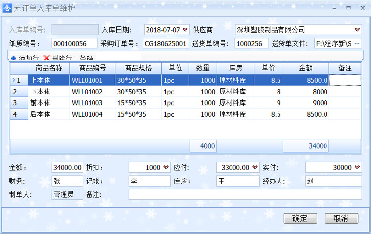Click product code cell WLL01003

pyautogui.click(x=93, y=103)
